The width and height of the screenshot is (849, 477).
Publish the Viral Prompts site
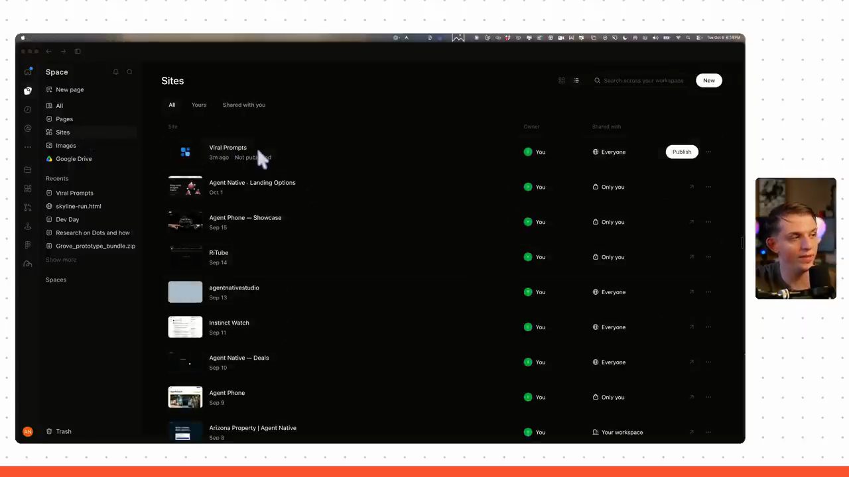point(682,152)
